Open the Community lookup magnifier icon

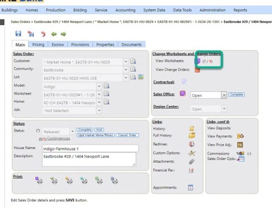tap(133, 69)
